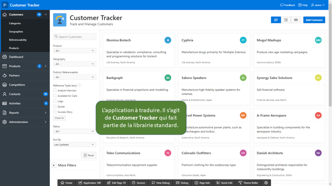Open the Help icon in the header

[x=303, y=5]
